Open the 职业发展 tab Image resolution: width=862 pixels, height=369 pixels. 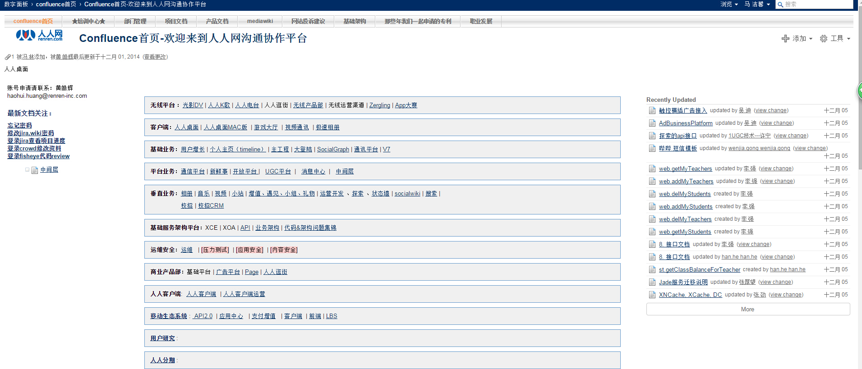[481, 21]
